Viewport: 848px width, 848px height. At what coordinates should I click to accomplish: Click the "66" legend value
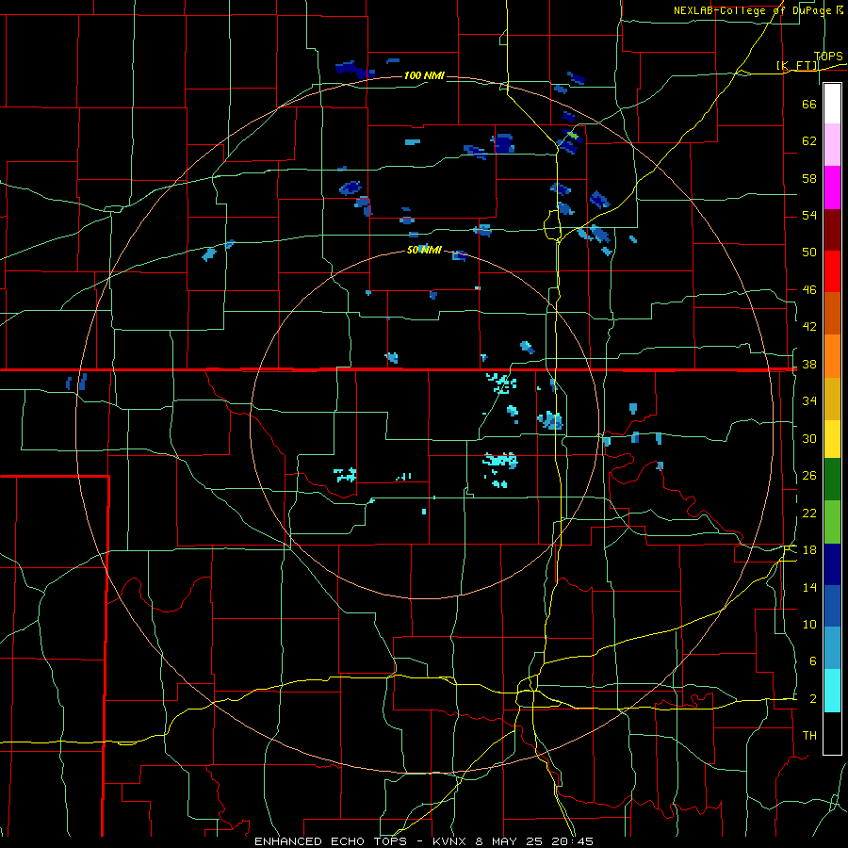click(809, 104)
